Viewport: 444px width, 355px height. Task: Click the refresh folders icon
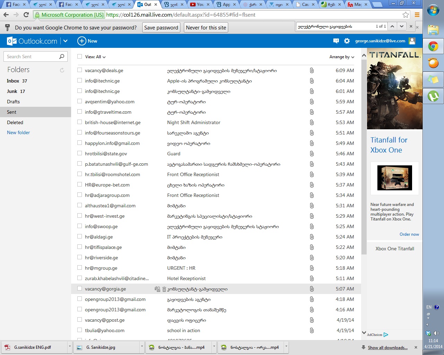pyautogui.click(x=62, y=70)
